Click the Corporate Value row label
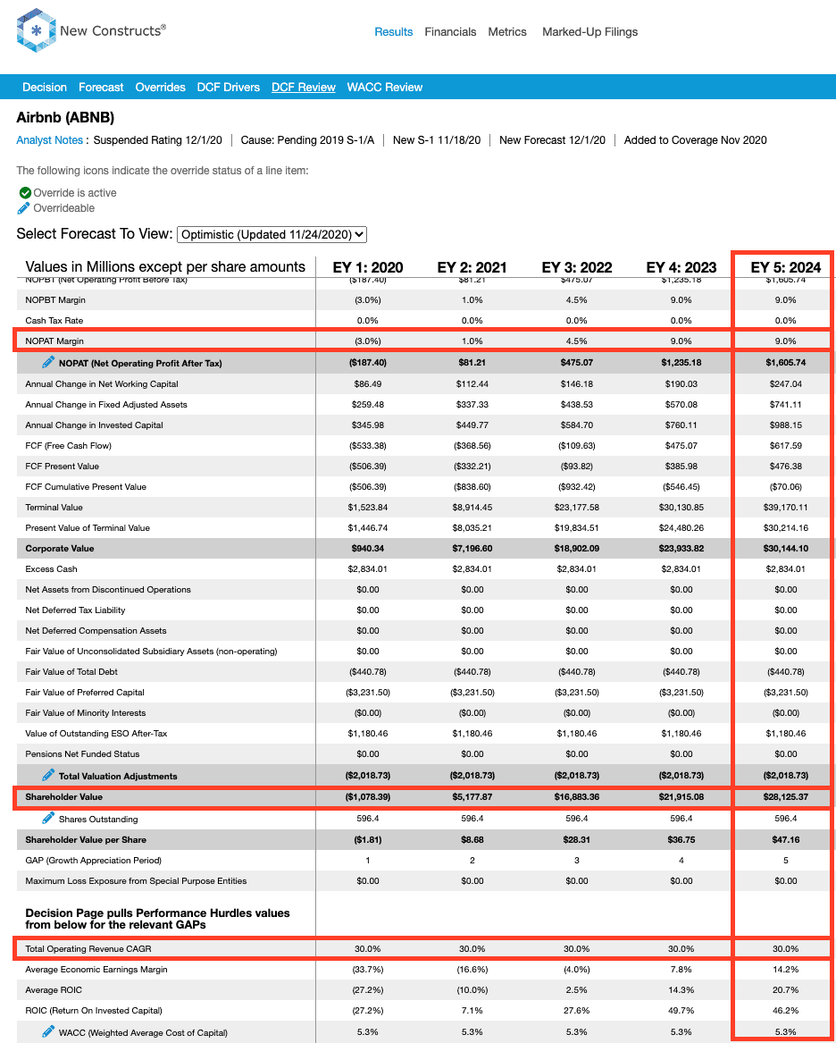Viewport: 836px width, 1043px height. tap(60, 549)
